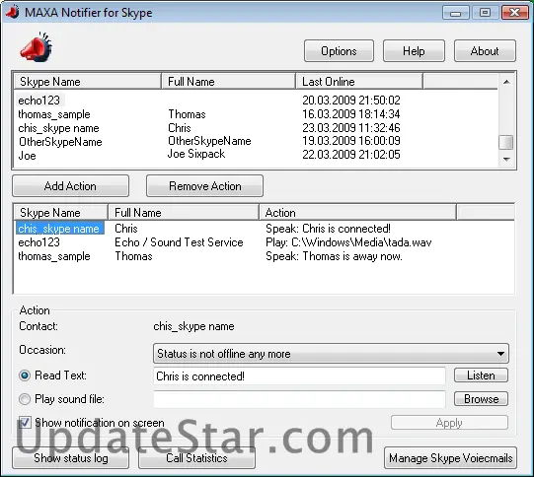Viewport: 534px width, 477px height.
Task: Click 'Joe Sixpack' full name cell
Action: coord(196,154)
